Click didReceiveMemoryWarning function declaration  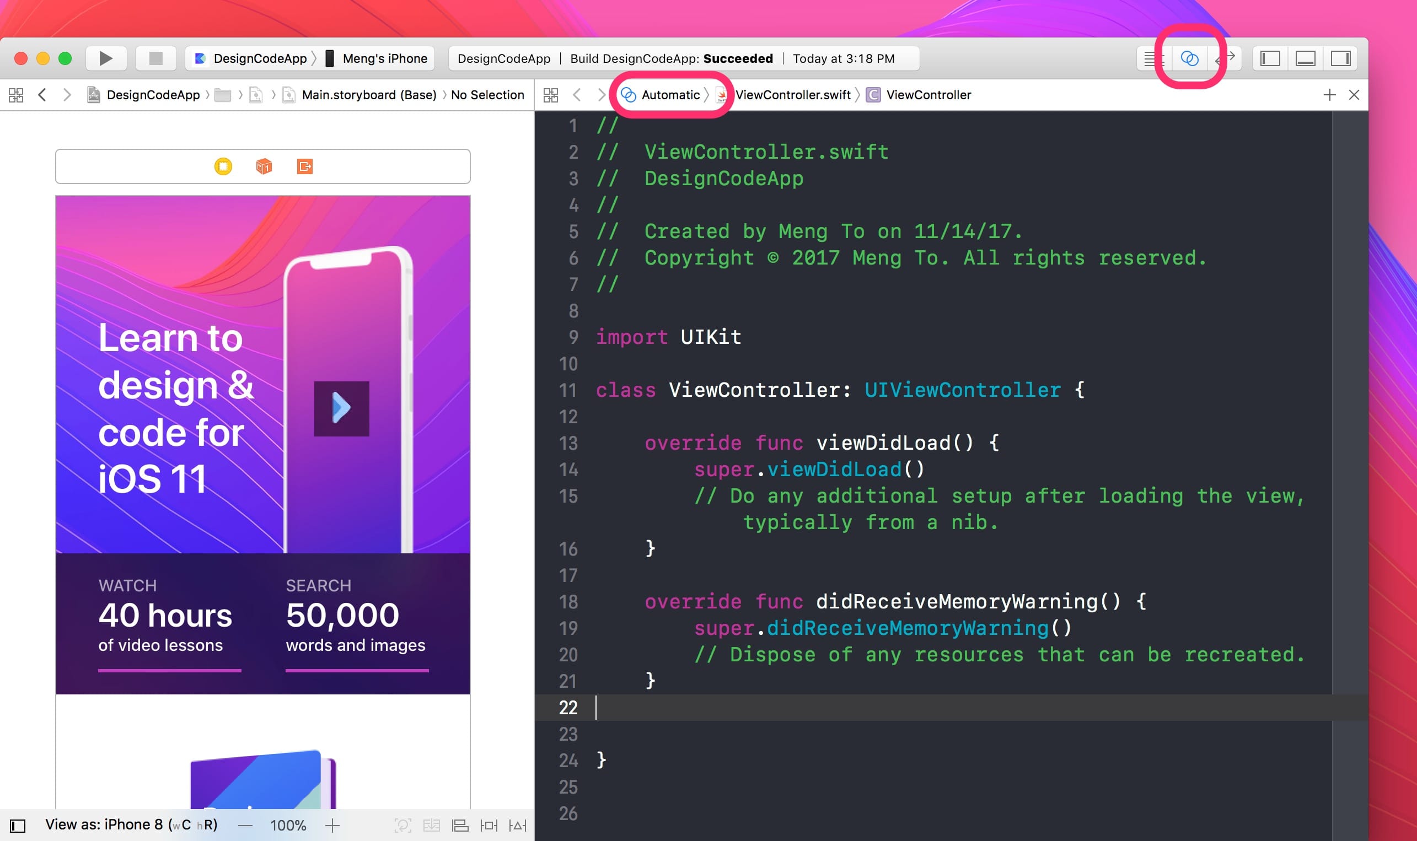click(x=895, y=602)
